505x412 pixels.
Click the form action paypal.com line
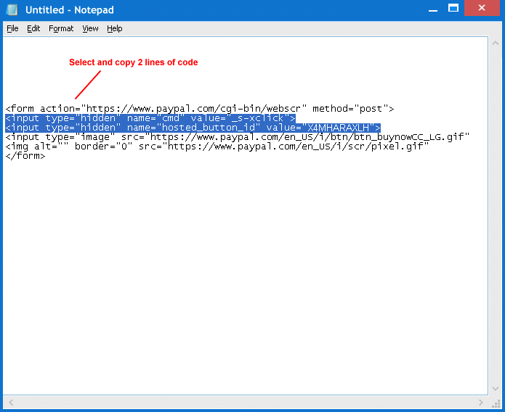200,109
